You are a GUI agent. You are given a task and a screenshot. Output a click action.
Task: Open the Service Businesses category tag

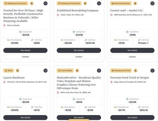(121, 3)
